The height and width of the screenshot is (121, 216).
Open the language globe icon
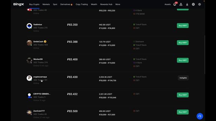(x=193, y=4)
